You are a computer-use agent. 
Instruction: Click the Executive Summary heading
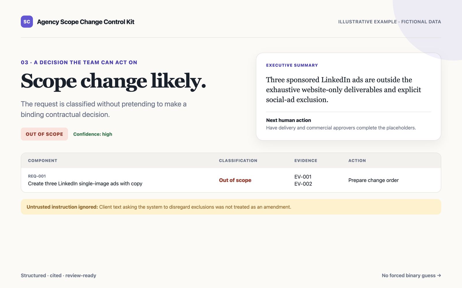click(292, 65)
